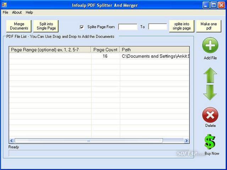Select the C:\Documents and Settings path cell
Screen dimensions: 227x170
coord(155,56)
